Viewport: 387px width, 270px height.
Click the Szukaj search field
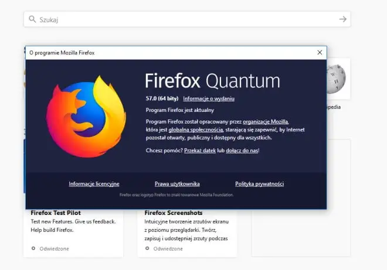(187, 19)
